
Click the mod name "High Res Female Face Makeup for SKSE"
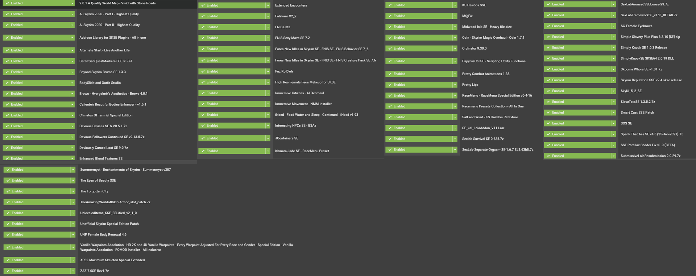[x=305, y=82]
